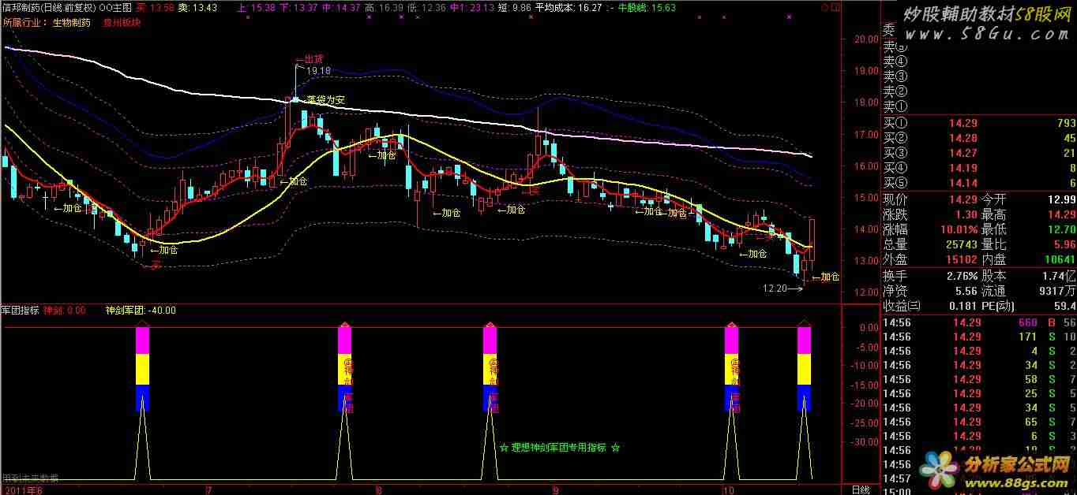Click the leftmost magenta indicator bar segment
The image size is (1077, 495).
pos(142,340)
